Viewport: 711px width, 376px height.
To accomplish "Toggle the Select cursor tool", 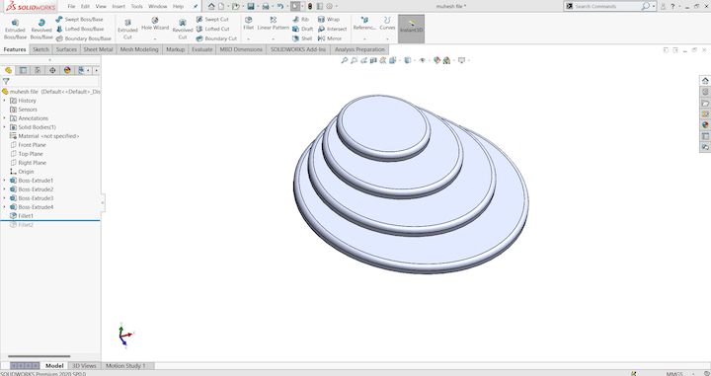I will click(x=295, y=6).
